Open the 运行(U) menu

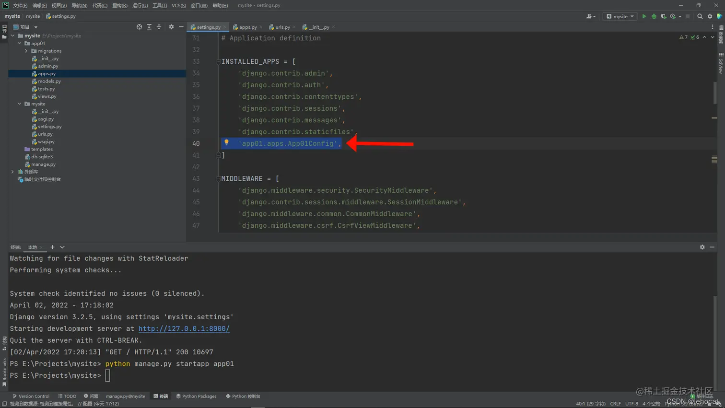[x=140, y=5]
